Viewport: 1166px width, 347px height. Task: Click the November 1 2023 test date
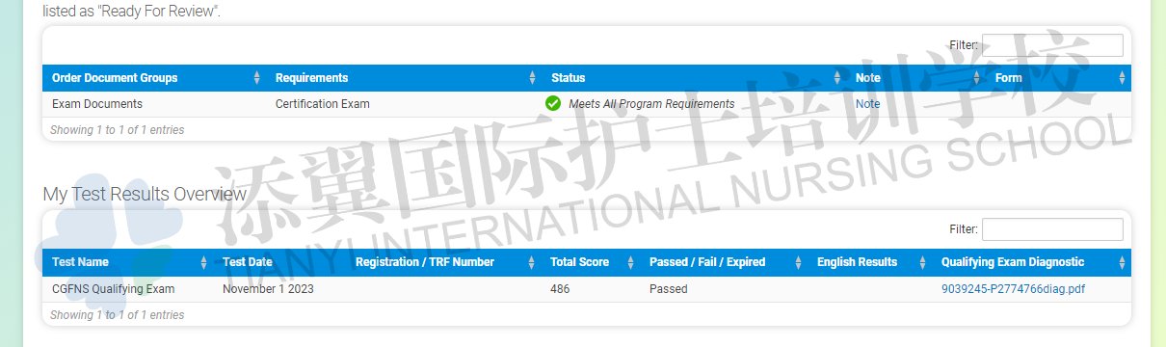[268, 289]
